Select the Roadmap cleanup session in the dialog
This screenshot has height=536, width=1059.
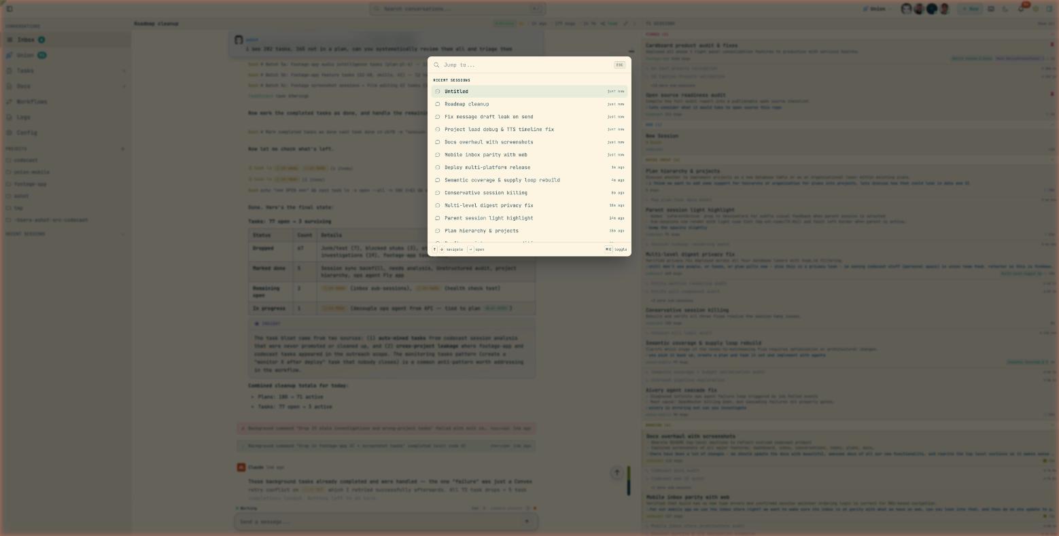(466, 104)
